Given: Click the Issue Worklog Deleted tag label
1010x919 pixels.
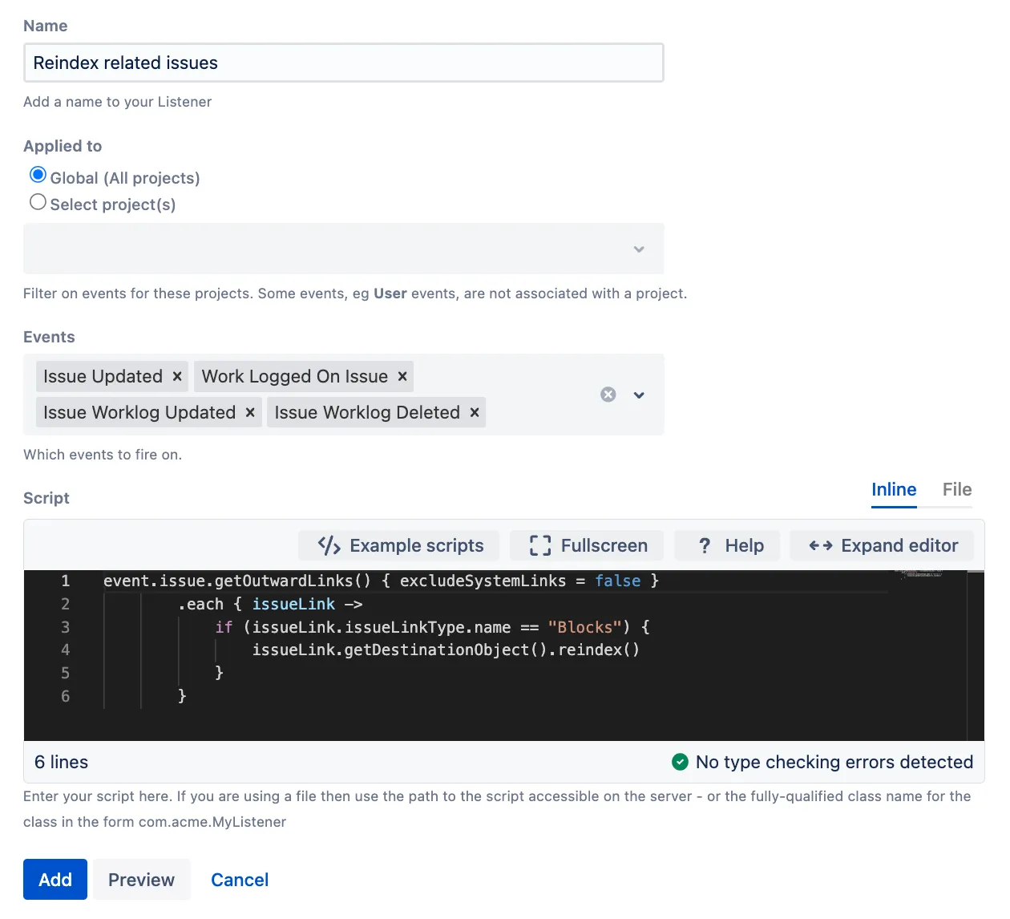Looking at the screenshot, I should pyautogui.click(x=367, y=413).
